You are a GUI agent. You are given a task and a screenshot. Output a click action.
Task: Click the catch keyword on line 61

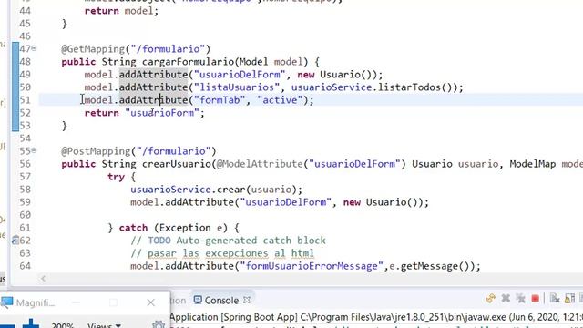(x=133, y=228)
